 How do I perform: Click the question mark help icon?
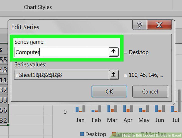point(140,25)
